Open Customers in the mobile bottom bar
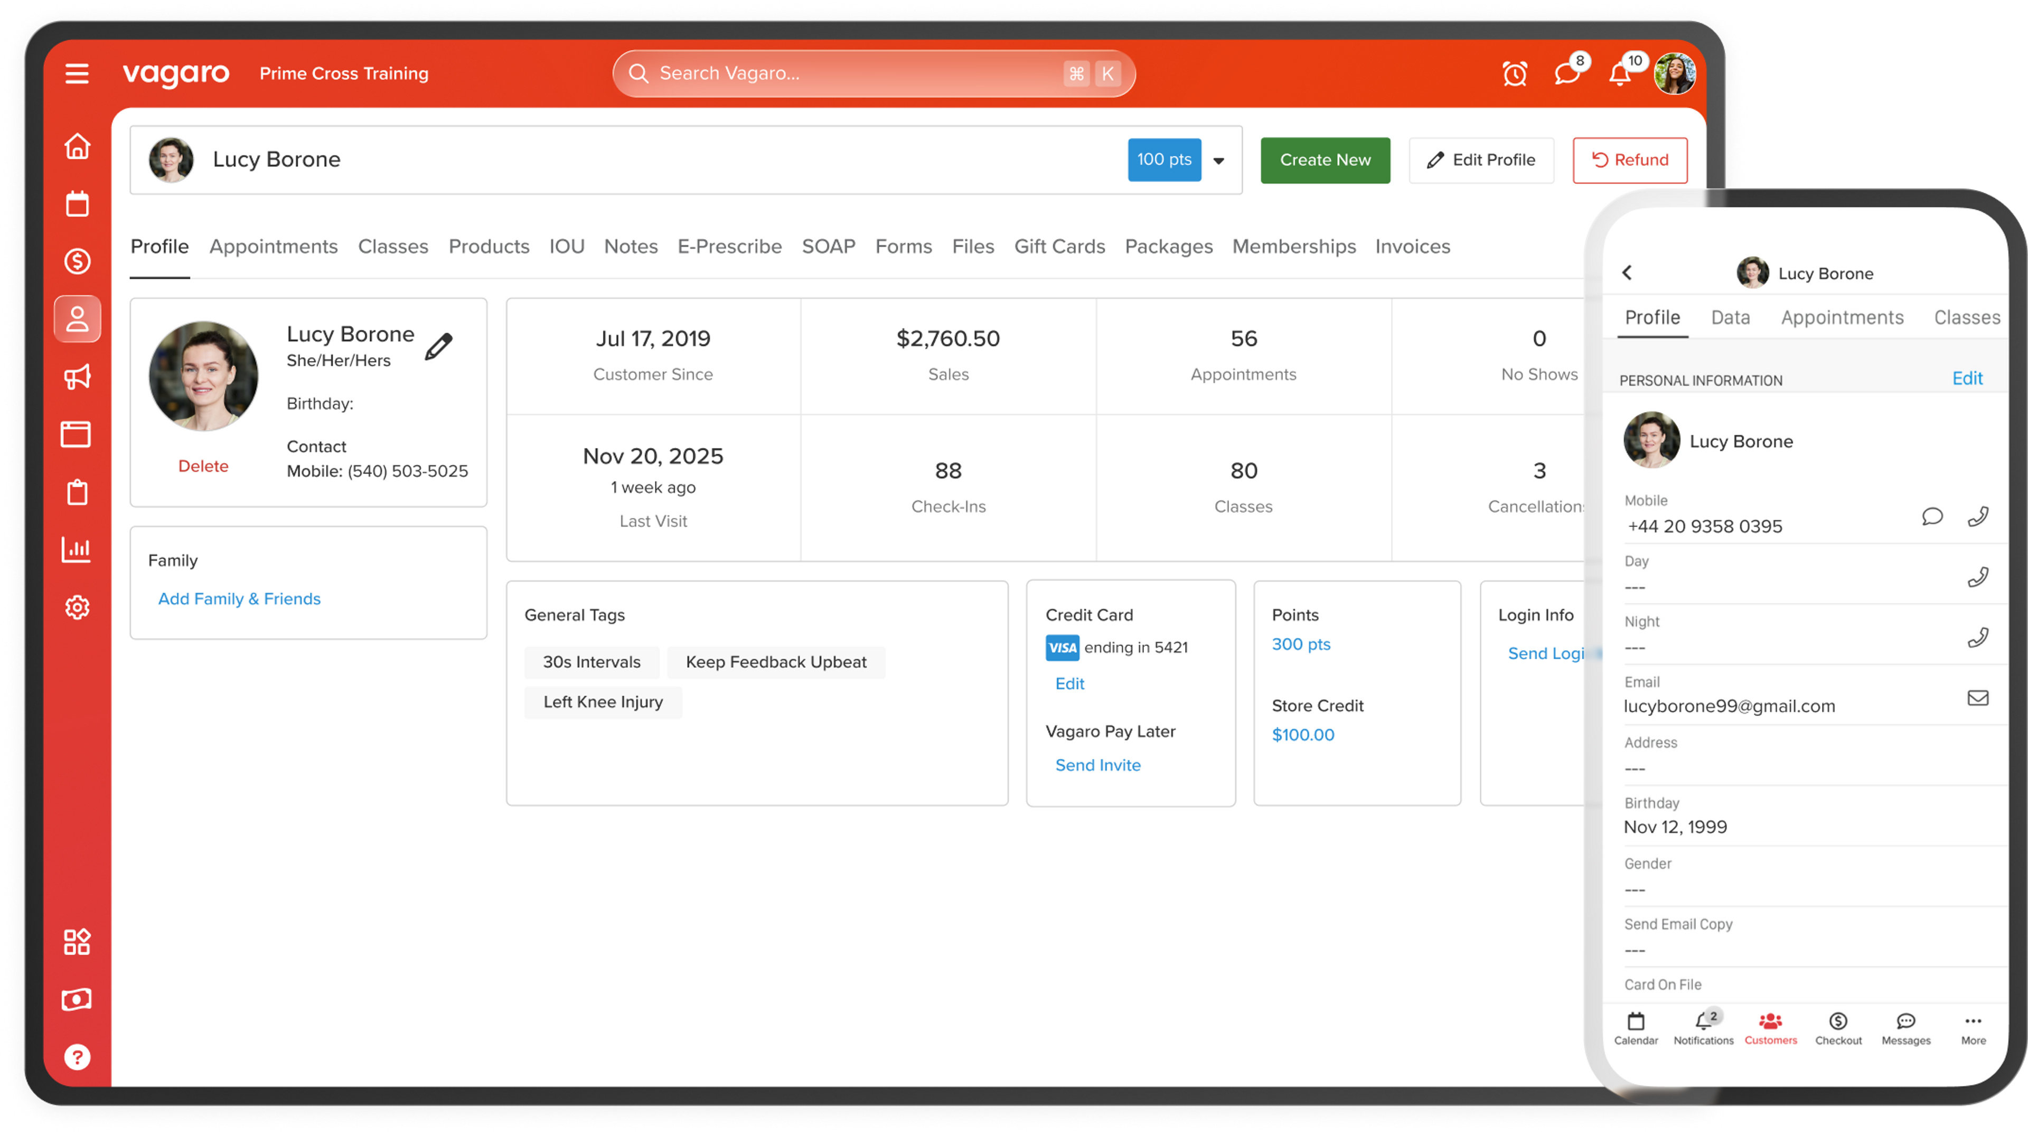 coord(1771,1028)
